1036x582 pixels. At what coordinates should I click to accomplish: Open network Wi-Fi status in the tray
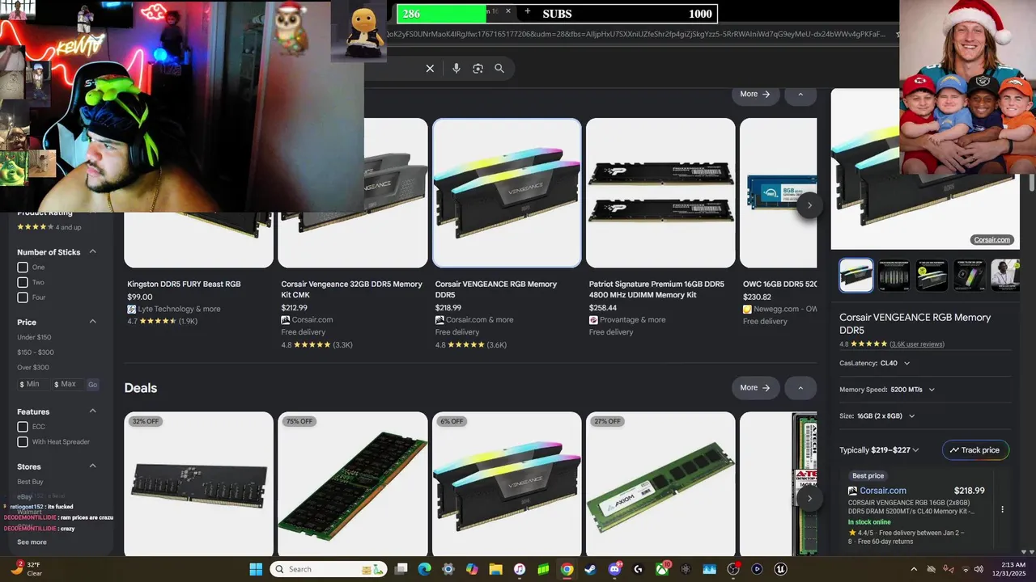point(966,569)
